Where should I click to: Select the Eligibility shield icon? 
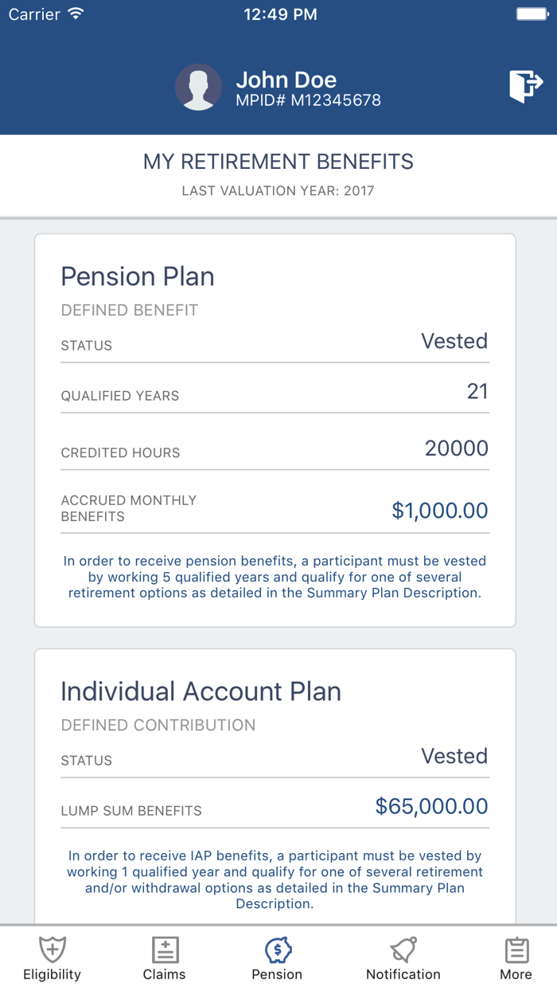pyautogui.click(x=52, y=950)
